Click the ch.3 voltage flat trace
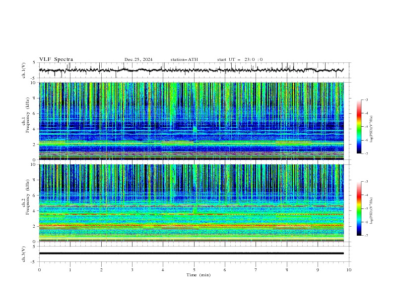 (x=192, y=253)
